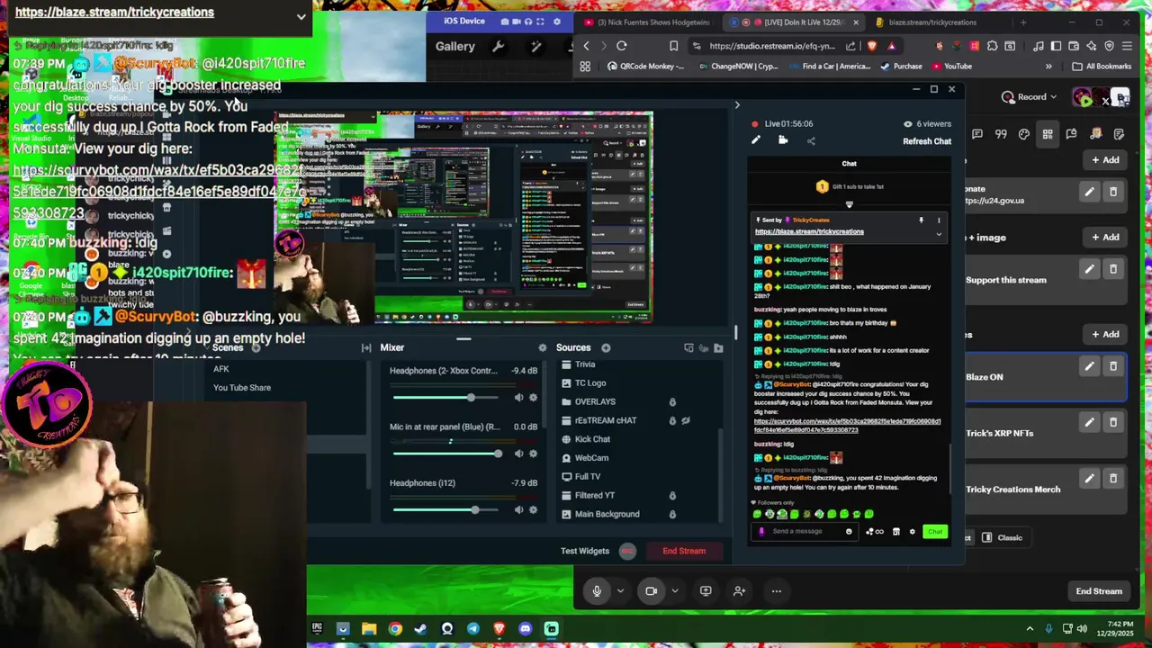Toggle lock on the rEsTREAM cHAT source
Image resolution: width=1152 pixels, height=648 pixels.
[x=672, y=420]
